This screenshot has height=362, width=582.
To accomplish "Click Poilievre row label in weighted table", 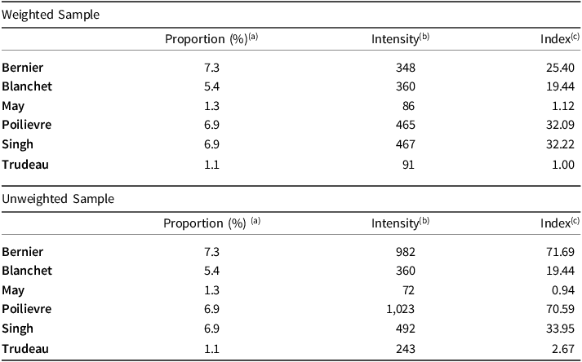I will tap(27, 125).
